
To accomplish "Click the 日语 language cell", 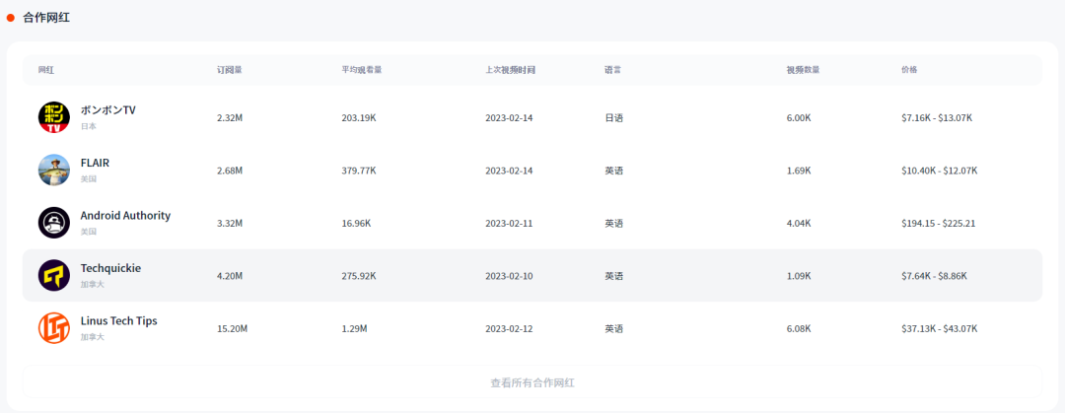I will click(x=614, y=118).
